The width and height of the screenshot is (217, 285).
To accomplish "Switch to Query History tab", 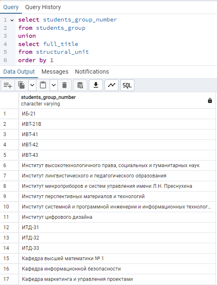I will click(x=43, y=7).
